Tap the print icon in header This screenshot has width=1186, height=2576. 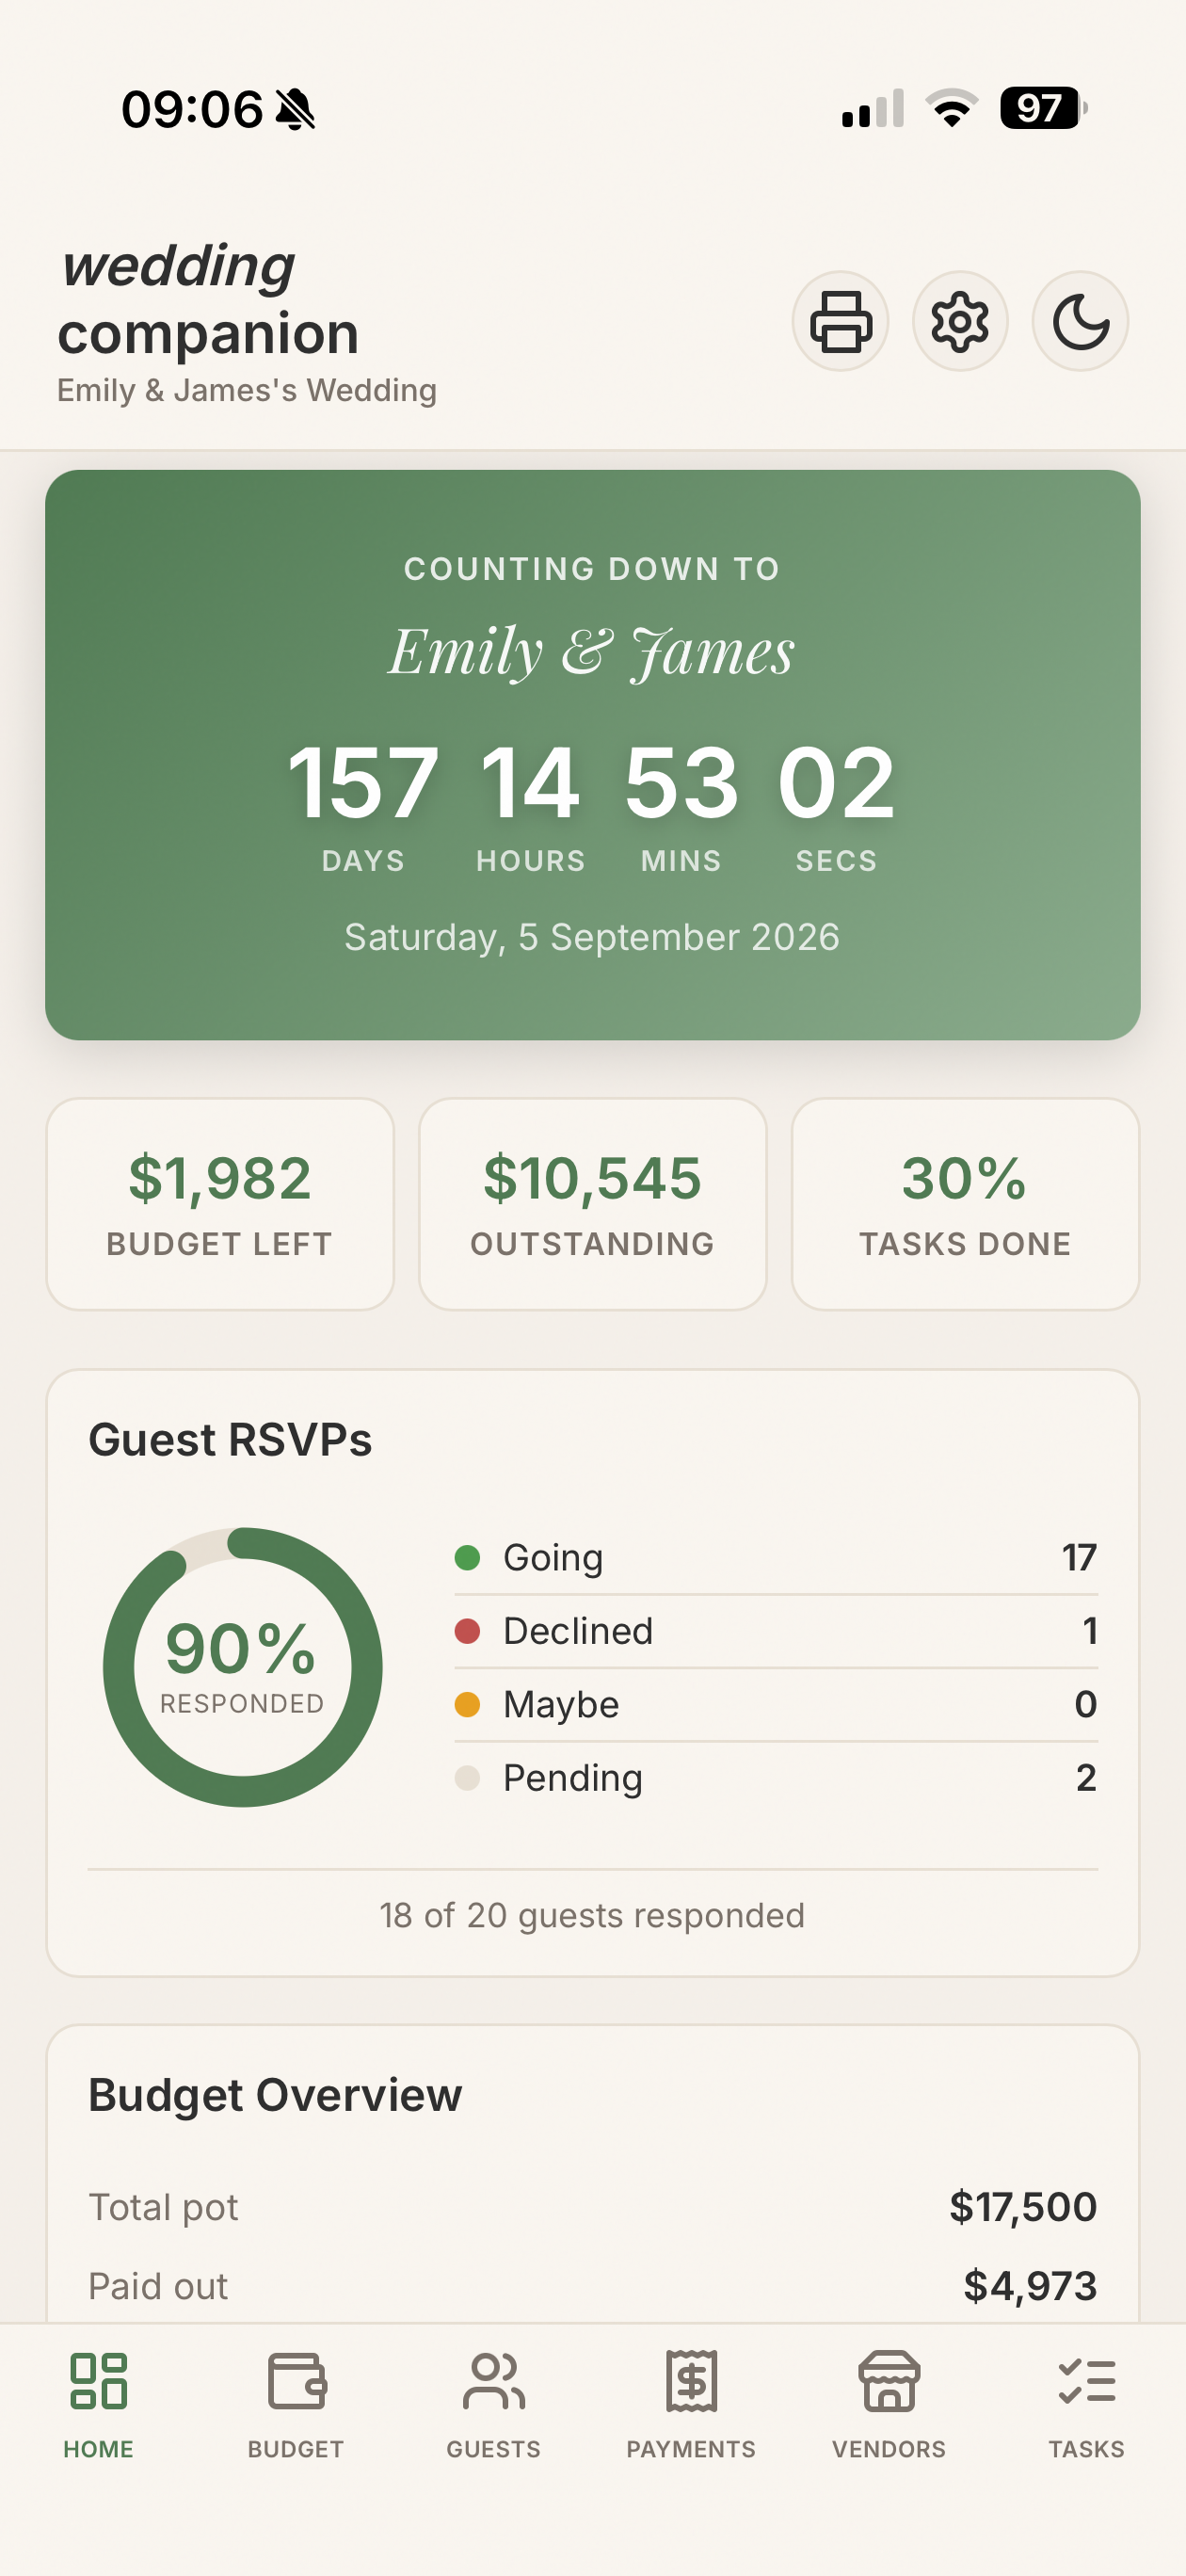pos(840,321)
